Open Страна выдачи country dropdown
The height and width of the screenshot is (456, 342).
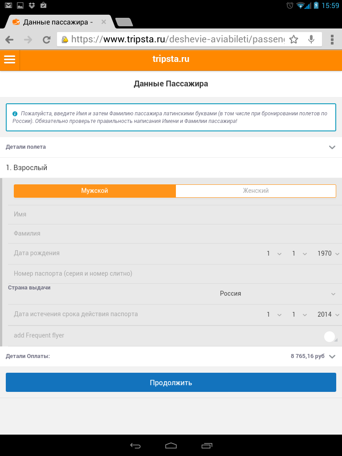pyautogui.click(x=278, y=294)
